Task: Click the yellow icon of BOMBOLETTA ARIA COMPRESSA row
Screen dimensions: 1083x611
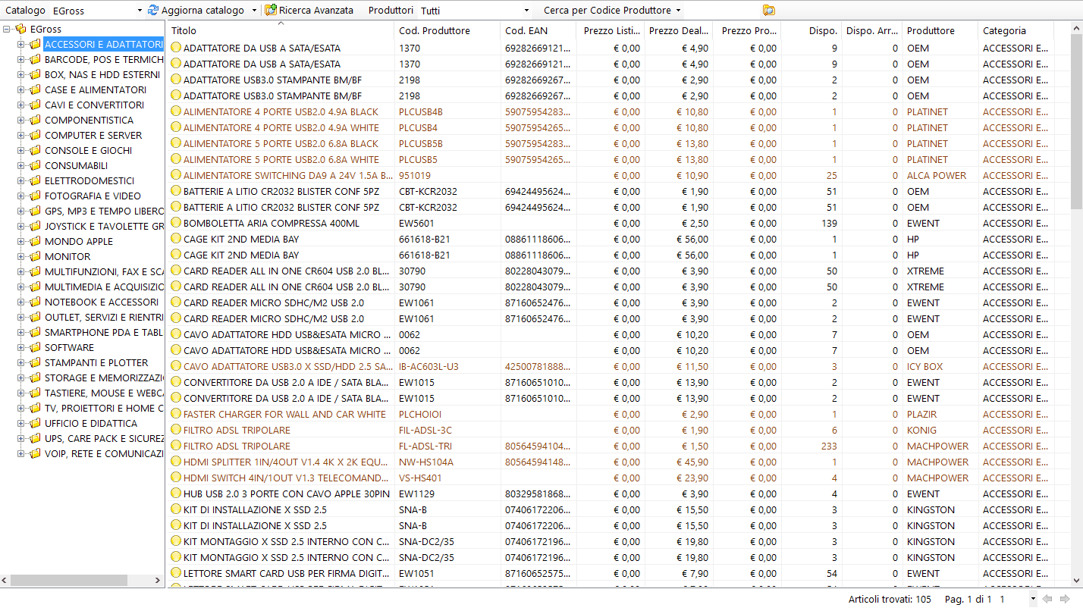Action: coord(176,223)
